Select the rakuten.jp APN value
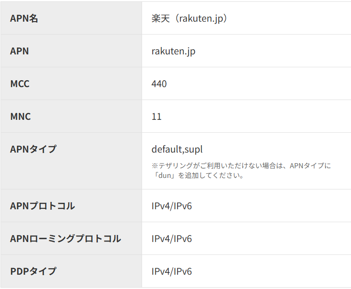This screenshot has width=351, height=289. click(173, 51)
